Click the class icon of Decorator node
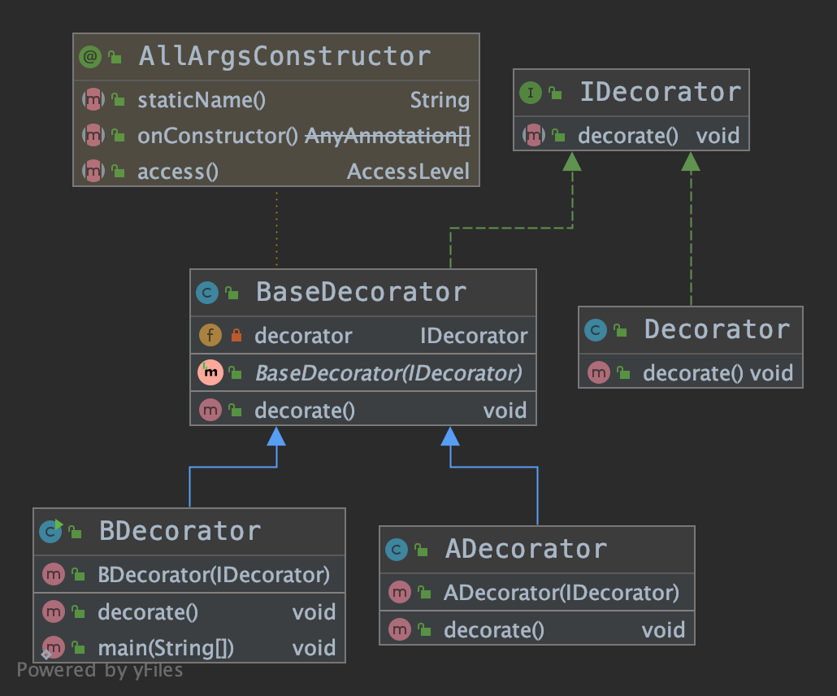Viewport: 837px width, 696px height. (596, 330)
